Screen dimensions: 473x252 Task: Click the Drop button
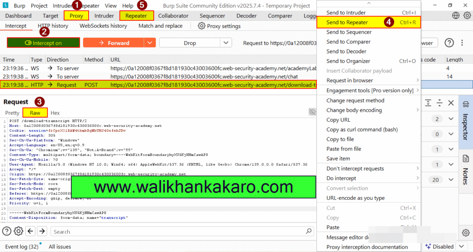click(x=190, y=43)
